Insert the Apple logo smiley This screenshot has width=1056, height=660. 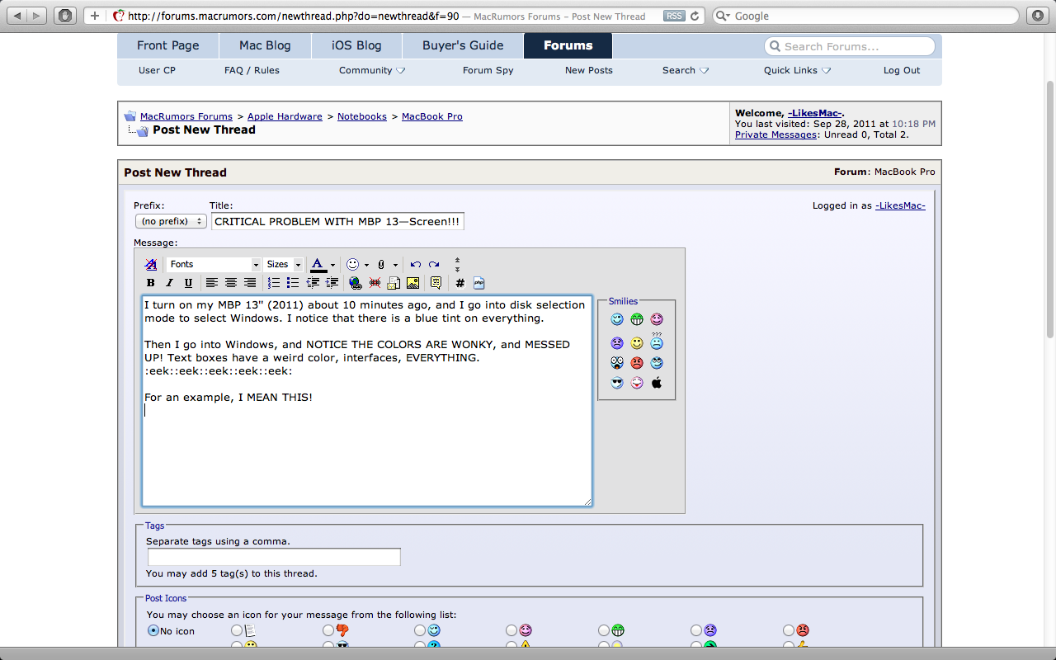657,383
